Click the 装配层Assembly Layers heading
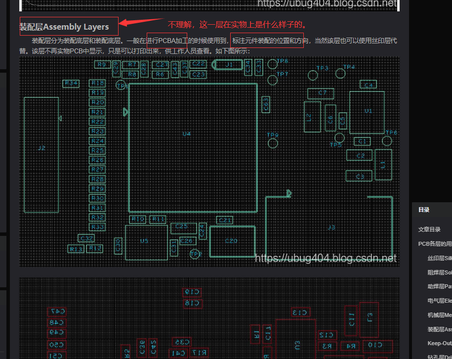This screenshot has height=359, width=452. 64,27
